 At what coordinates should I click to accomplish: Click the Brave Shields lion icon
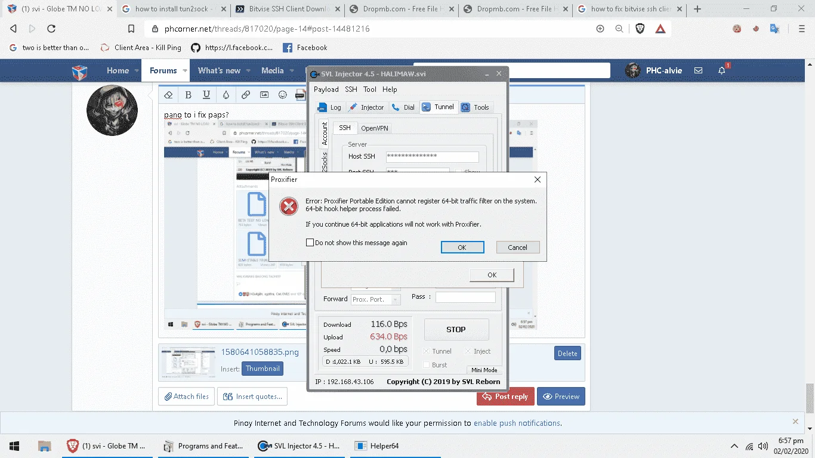(x=640, y=29)
